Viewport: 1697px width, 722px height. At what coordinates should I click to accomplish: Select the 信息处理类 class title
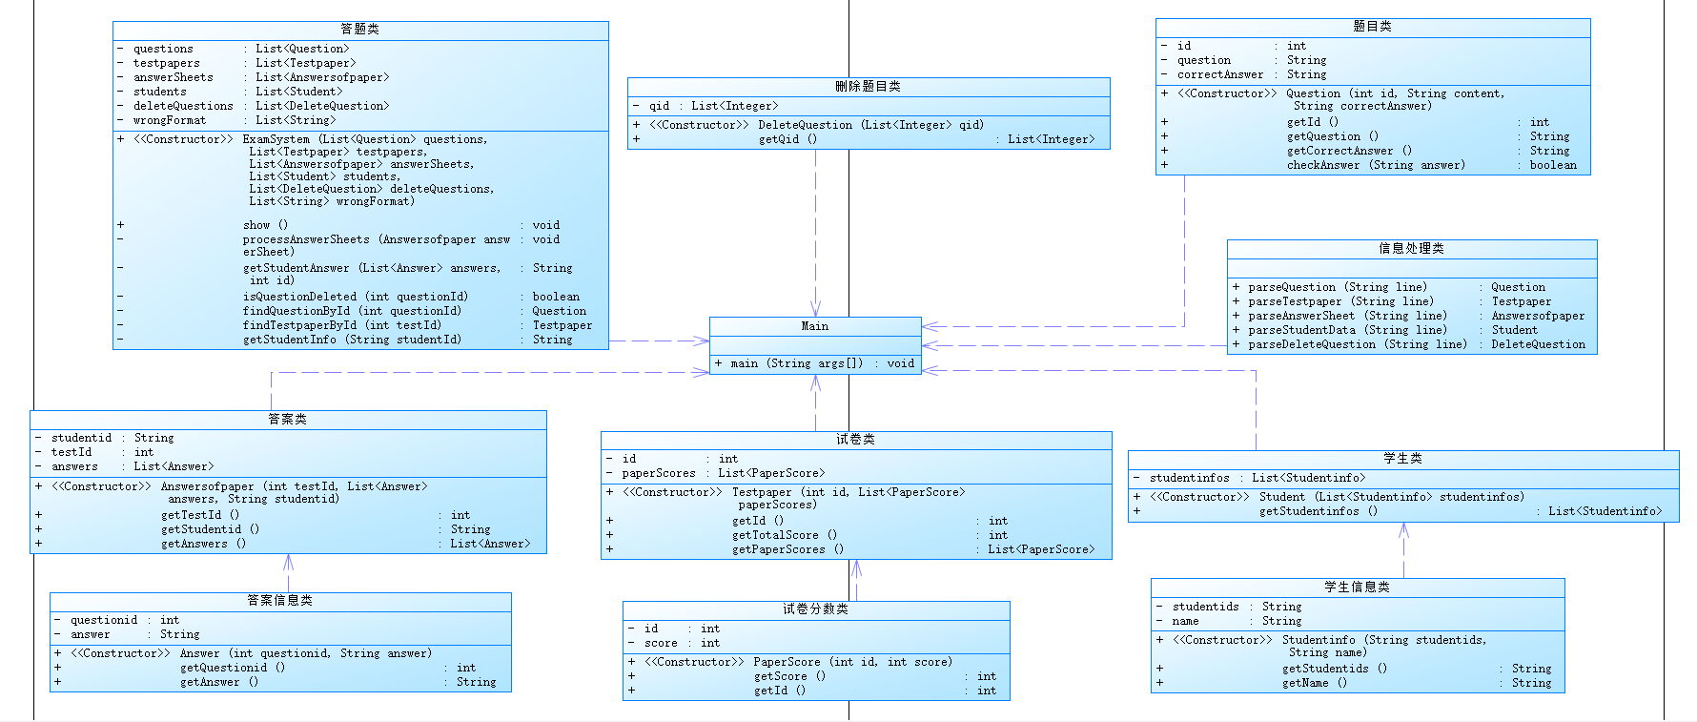(x=1412, y=248)
